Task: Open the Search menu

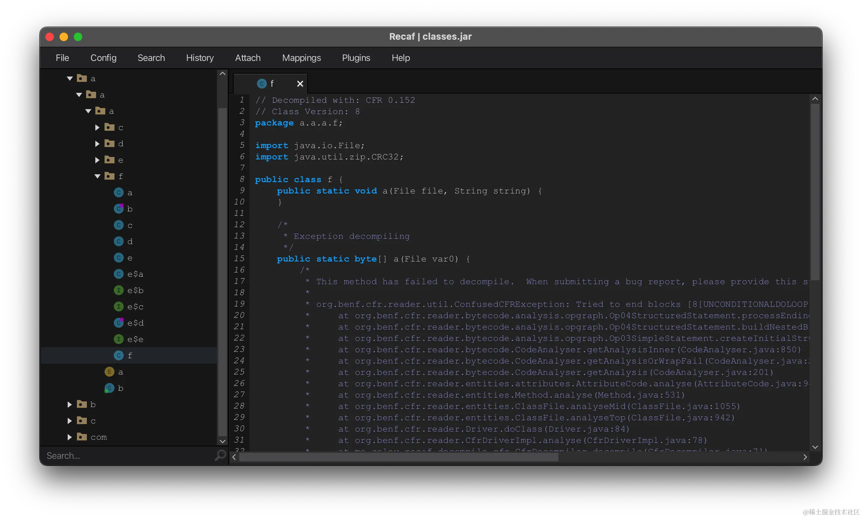Action: coord(151,58)
